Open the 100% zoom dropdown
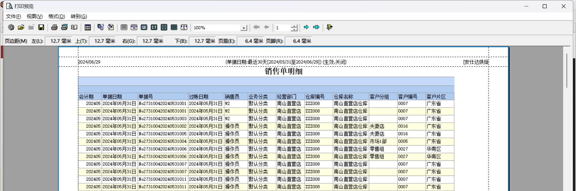This screenshot has width=576, height=191. (x=243, y=28)
